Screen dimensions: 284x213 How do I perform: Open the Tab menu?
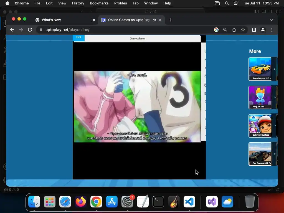tap(135, 3)
